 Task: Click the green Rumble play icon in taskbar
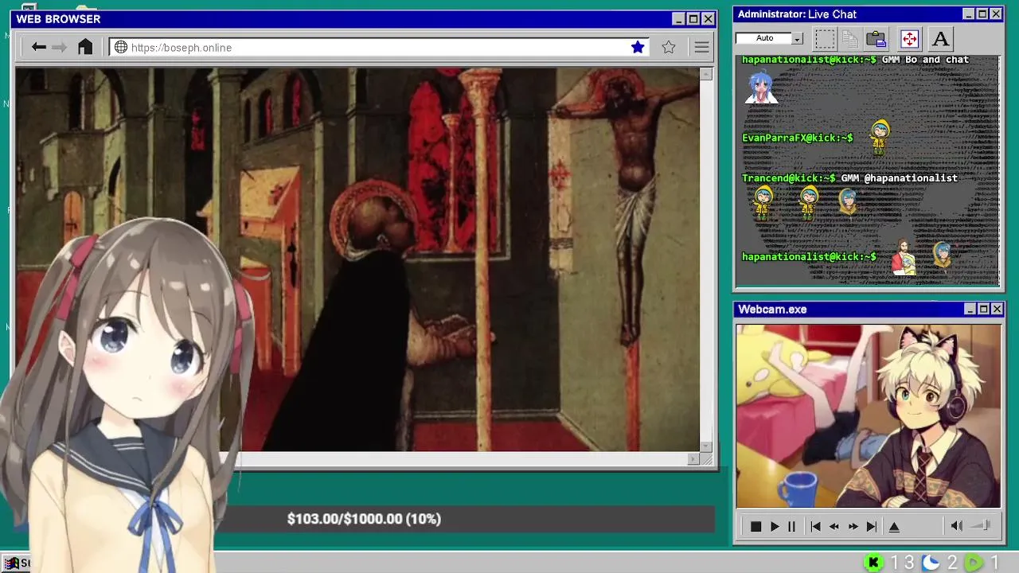coord(974,563)
